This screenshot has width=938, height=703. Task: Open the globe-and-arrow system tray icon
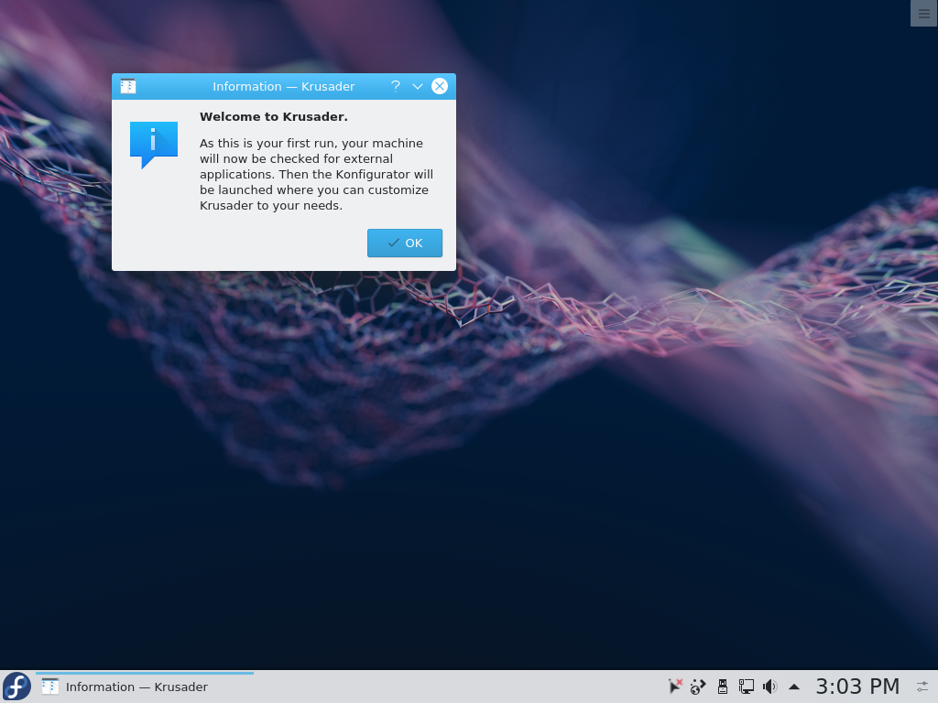pyautogui.click(x=698, y=687)
